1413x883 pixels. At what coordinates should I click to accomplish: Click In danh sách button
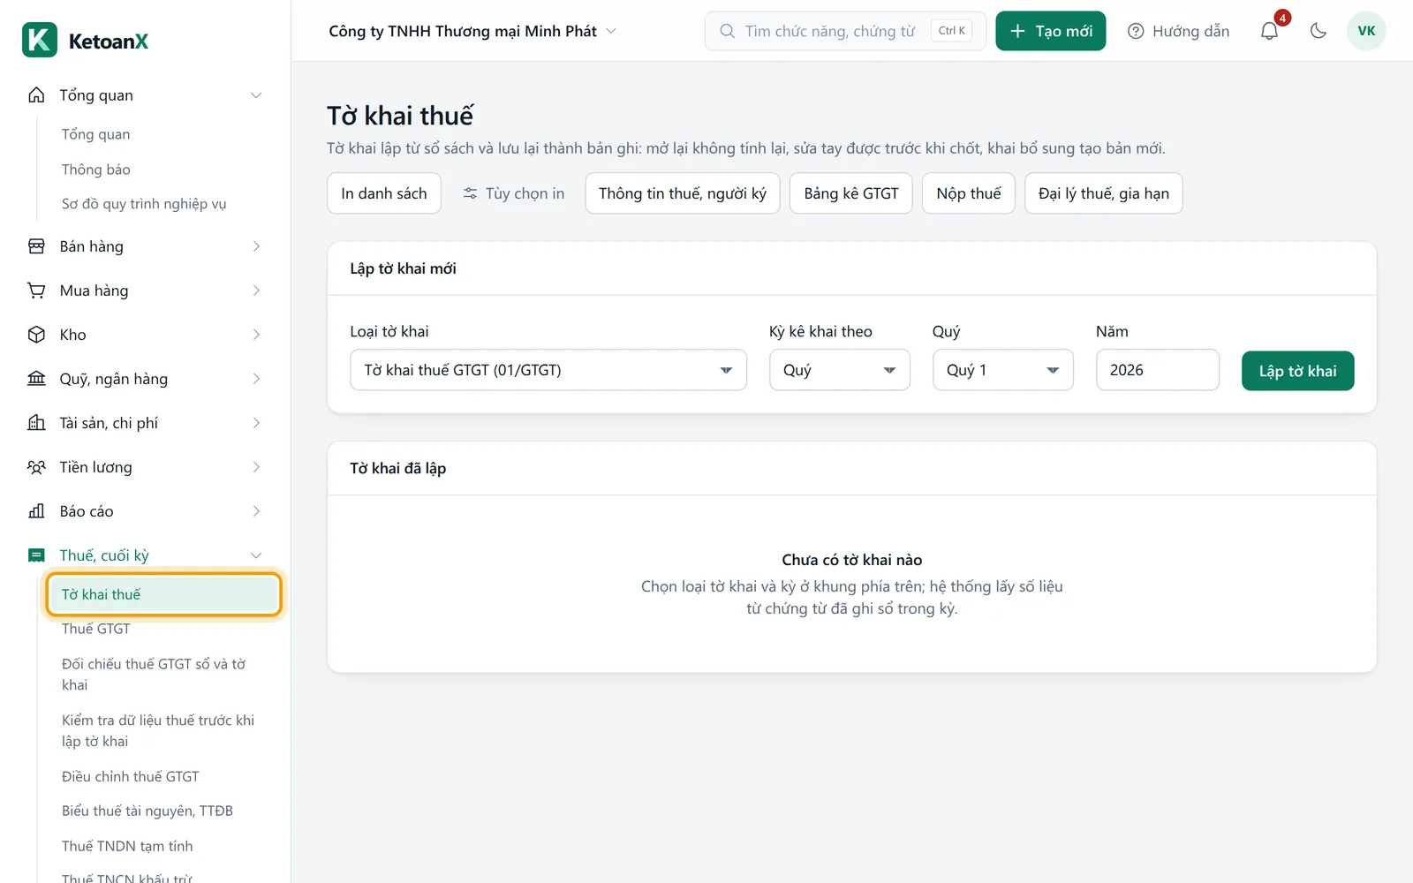click(x=384, y=193)
